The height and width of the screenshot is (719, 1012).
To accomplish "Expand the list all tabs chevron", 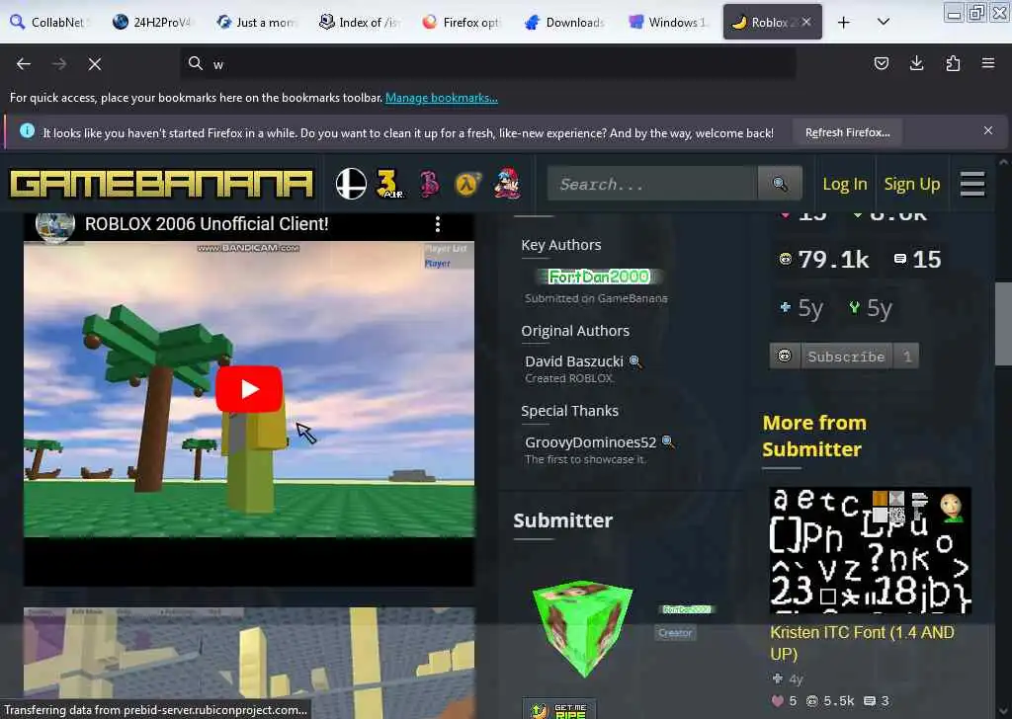I will 884,22.
